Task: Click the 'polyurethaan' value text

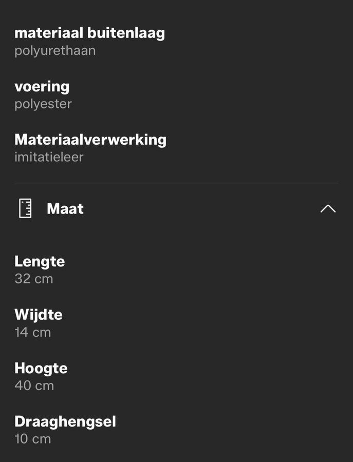Action: (55, 51)
